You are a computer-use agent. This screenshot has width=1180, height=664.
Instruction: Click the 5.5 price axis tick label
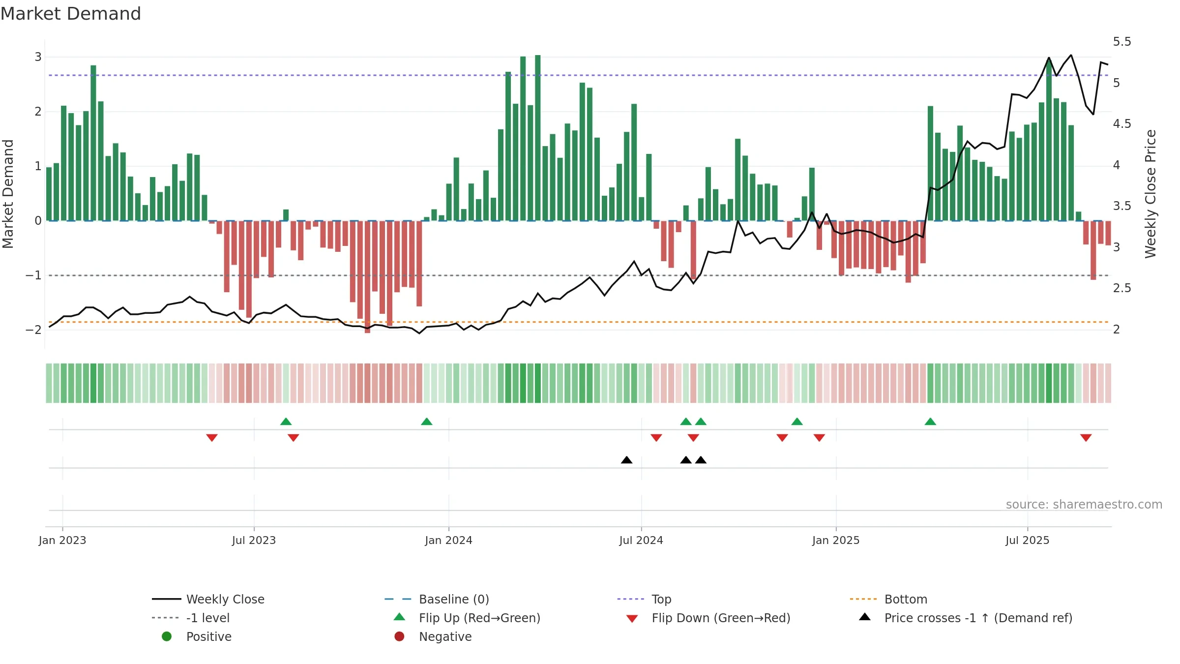point(1122,42)
